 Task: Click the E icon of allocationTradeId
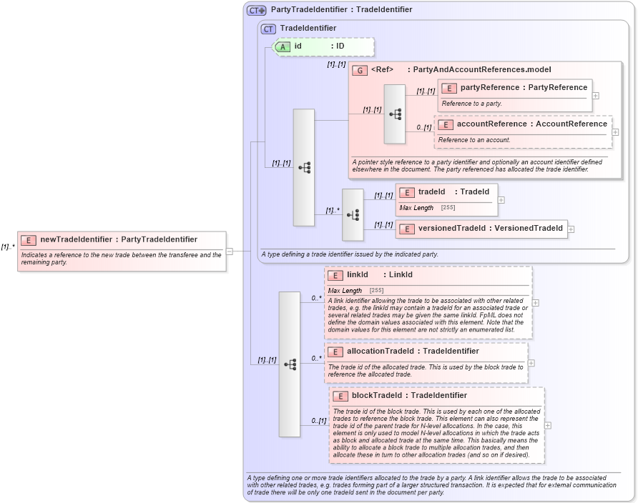(x=335, y=352)
